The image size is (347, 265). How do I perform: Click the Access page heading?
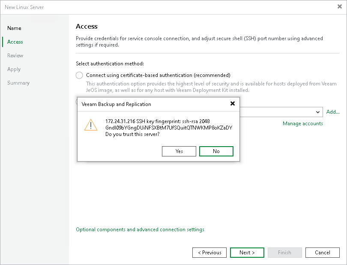[87, 26]
